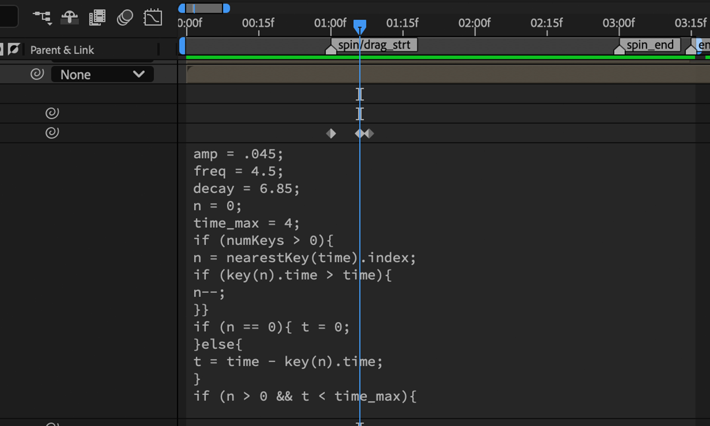The height and width of the screenshot is (426, 710).
Task: Click the current-time indicator playhead handle
Action: [x=360, y=26]
